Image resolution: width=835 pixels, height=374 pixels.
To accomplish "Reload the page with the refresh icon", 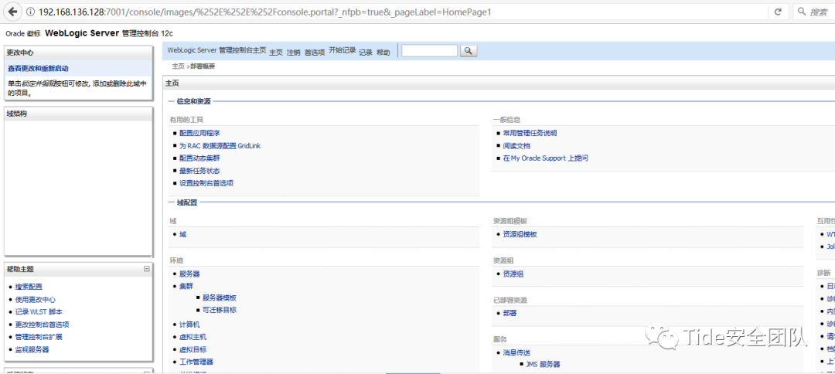I will [778, 12].
